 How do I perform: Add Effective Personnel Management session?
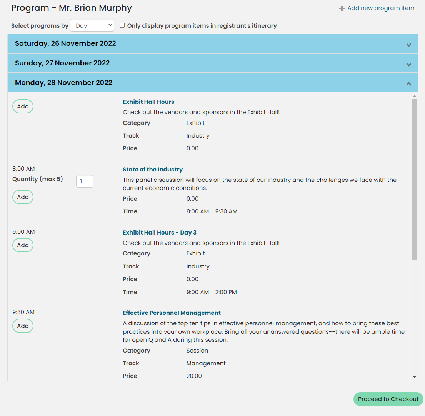point(23,326)
